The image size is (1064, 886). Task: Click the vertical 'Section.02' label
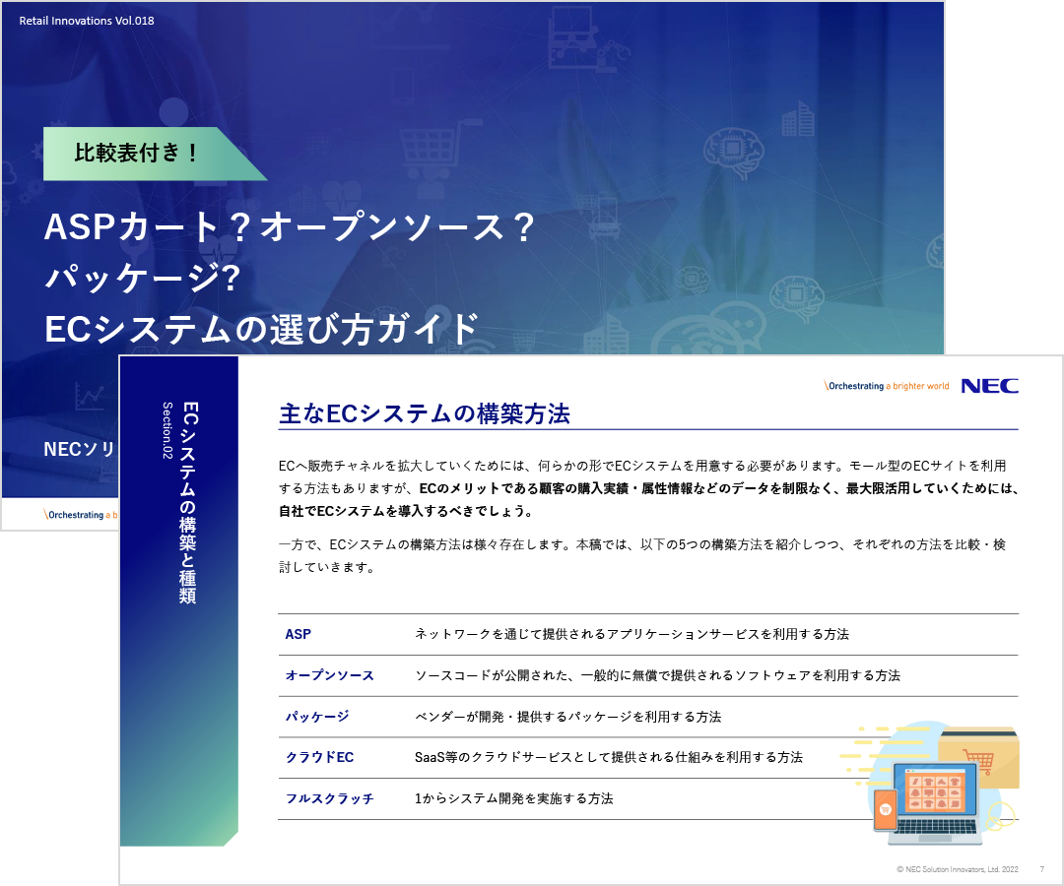(166, 430)
